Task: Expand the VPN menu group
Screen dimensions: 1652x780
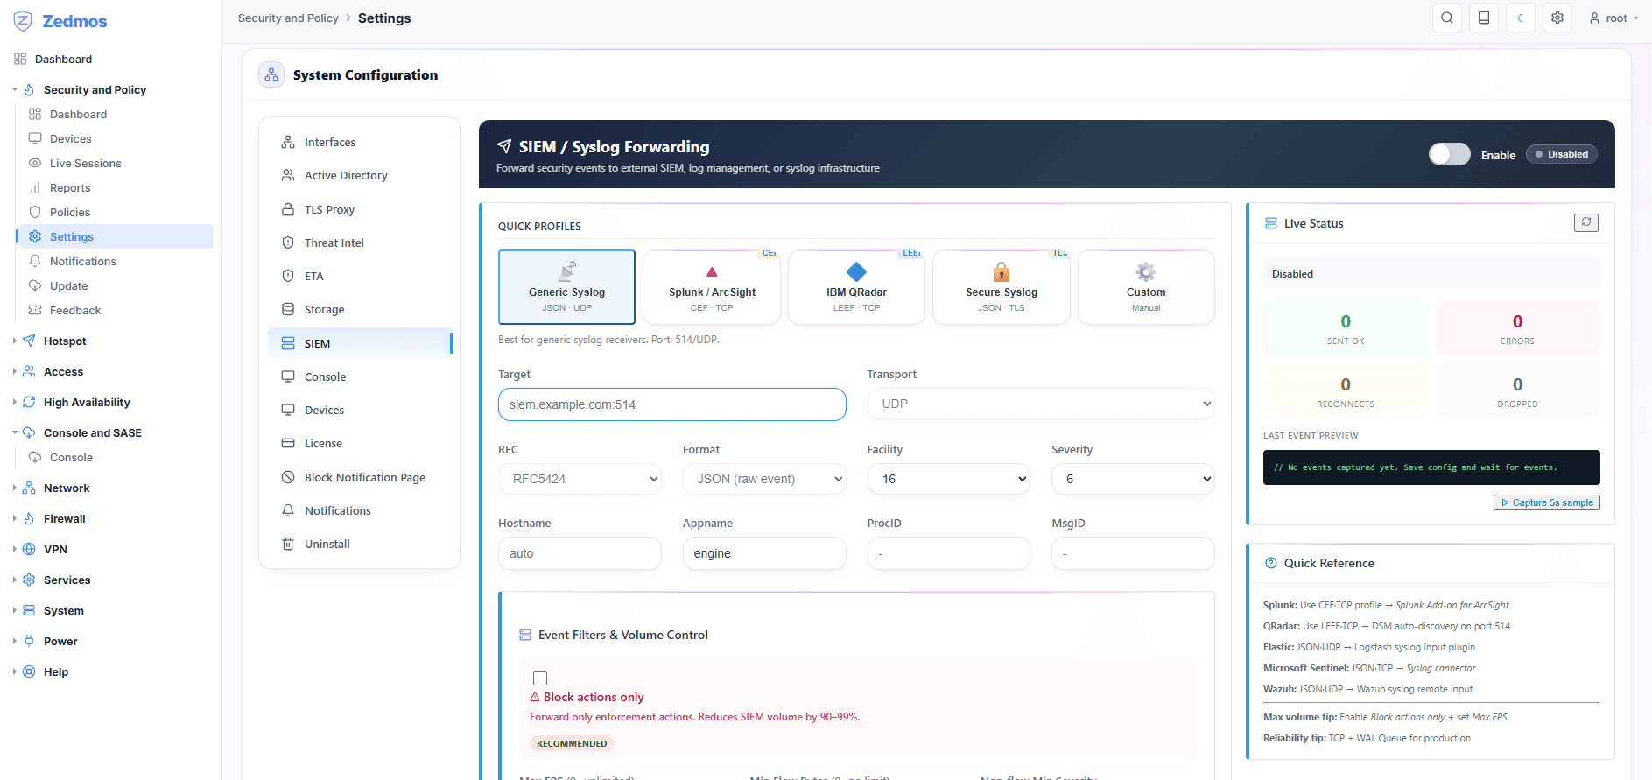Action: (55, 549)
